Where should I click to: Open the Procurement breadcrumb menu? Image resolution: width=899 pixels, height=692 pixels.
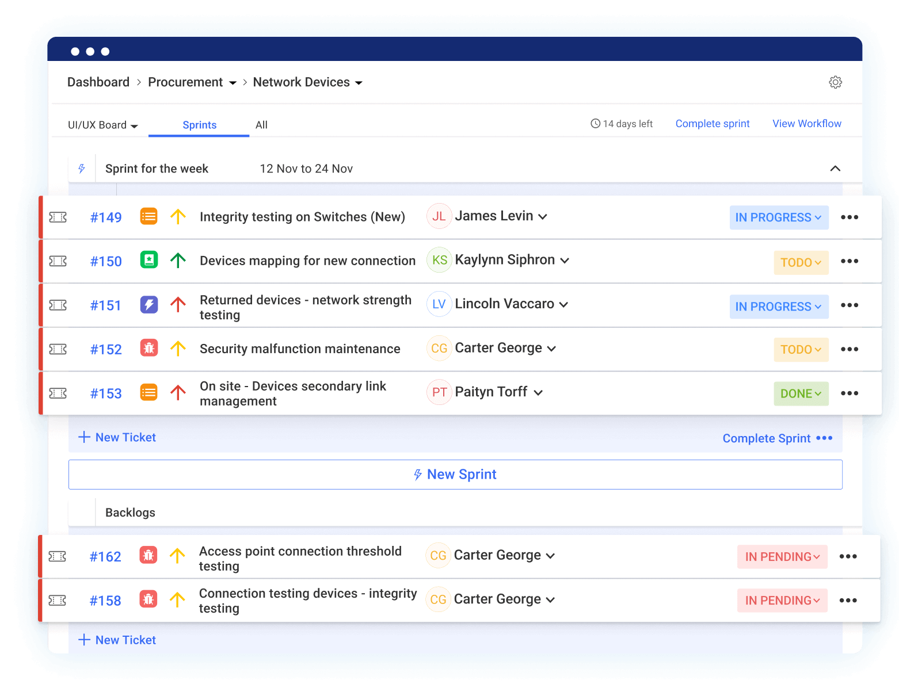pos(192,82)
